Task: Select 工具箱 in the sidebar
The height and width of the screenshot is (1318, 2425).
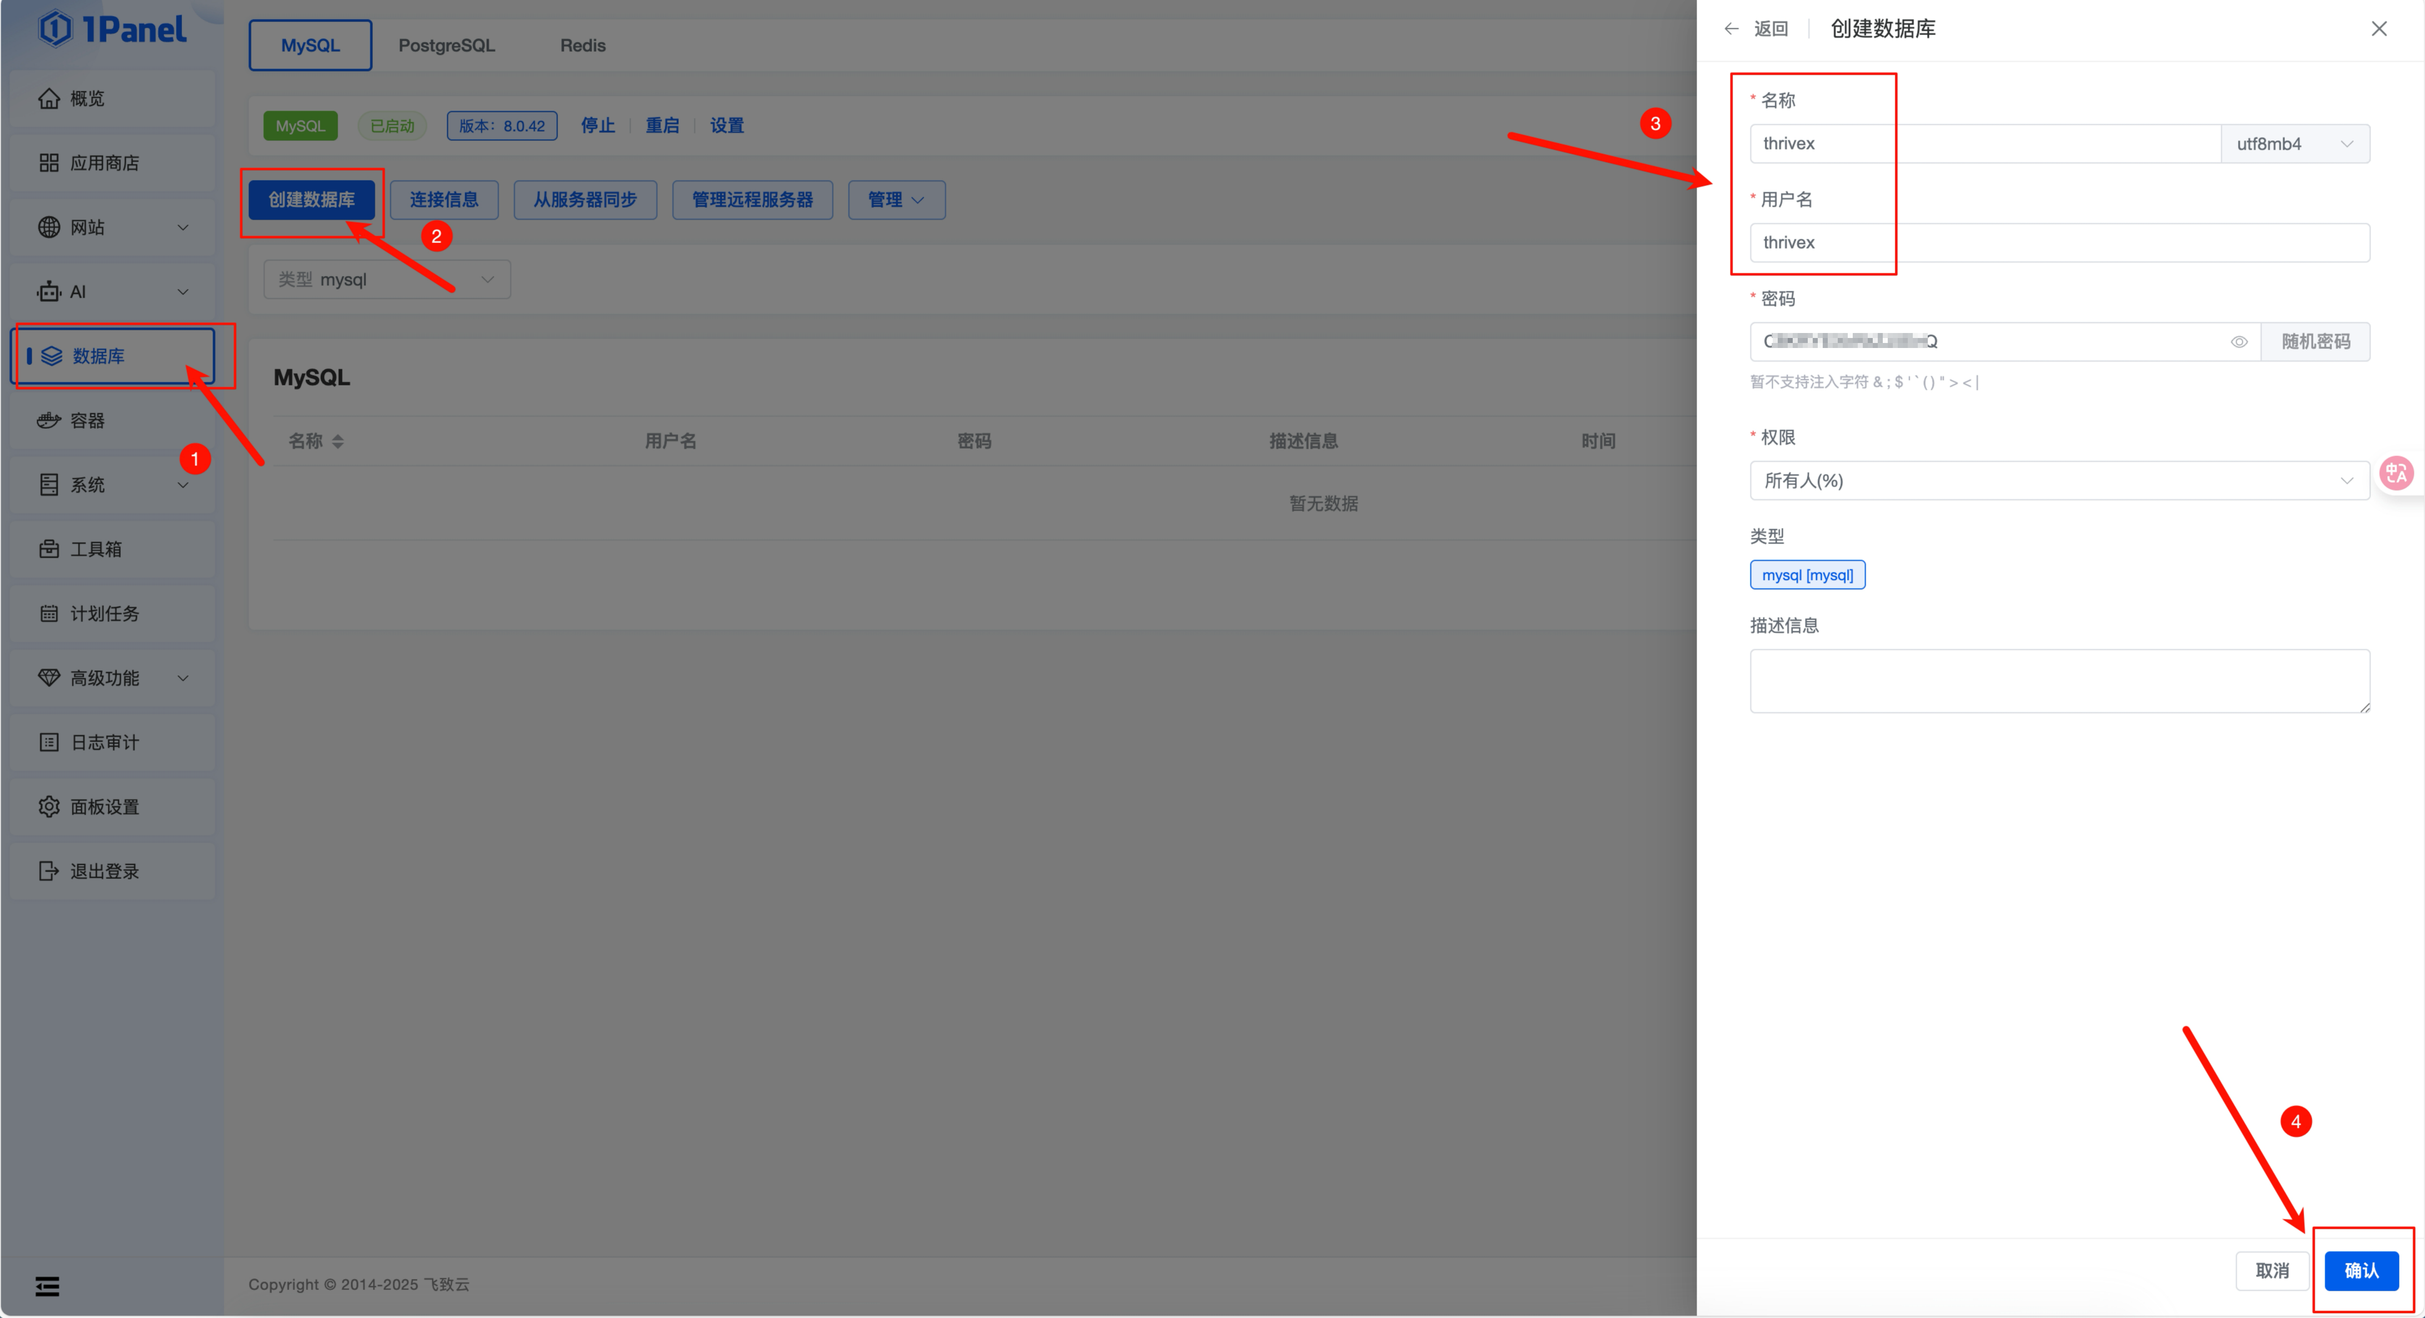Action: (113, 549)
